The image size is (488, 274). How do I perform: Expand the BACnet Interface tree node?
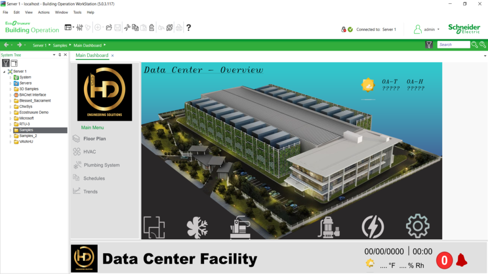pyautogui.click(x=10, y=95)
